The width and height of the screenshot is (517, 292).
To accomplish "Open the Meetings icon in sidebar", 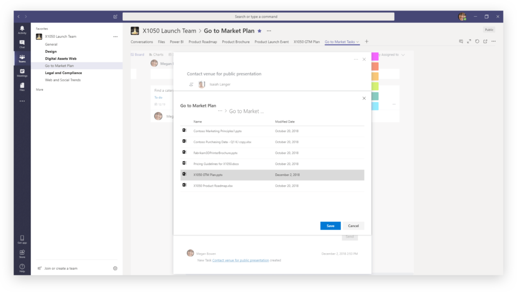I will (22, 73).
